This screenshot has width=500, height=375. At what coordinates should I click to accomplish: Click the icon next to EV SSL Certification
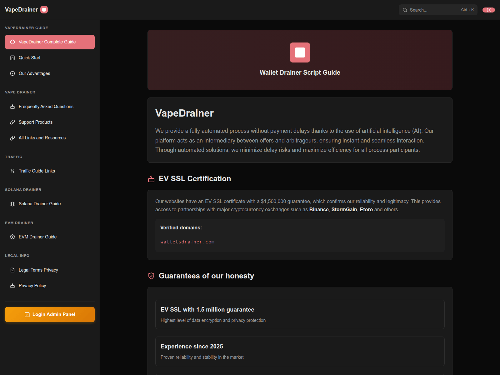pyautogui.click(x=151, y=179)
